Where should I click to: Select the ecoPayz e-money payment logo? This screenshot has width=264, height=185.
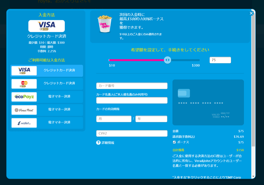pyautogui.click(x=24, y=97)
